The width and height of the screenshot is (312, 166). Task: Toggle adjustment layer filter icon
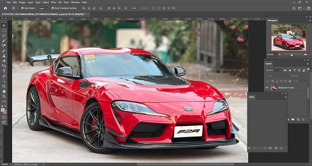[290, 70]
